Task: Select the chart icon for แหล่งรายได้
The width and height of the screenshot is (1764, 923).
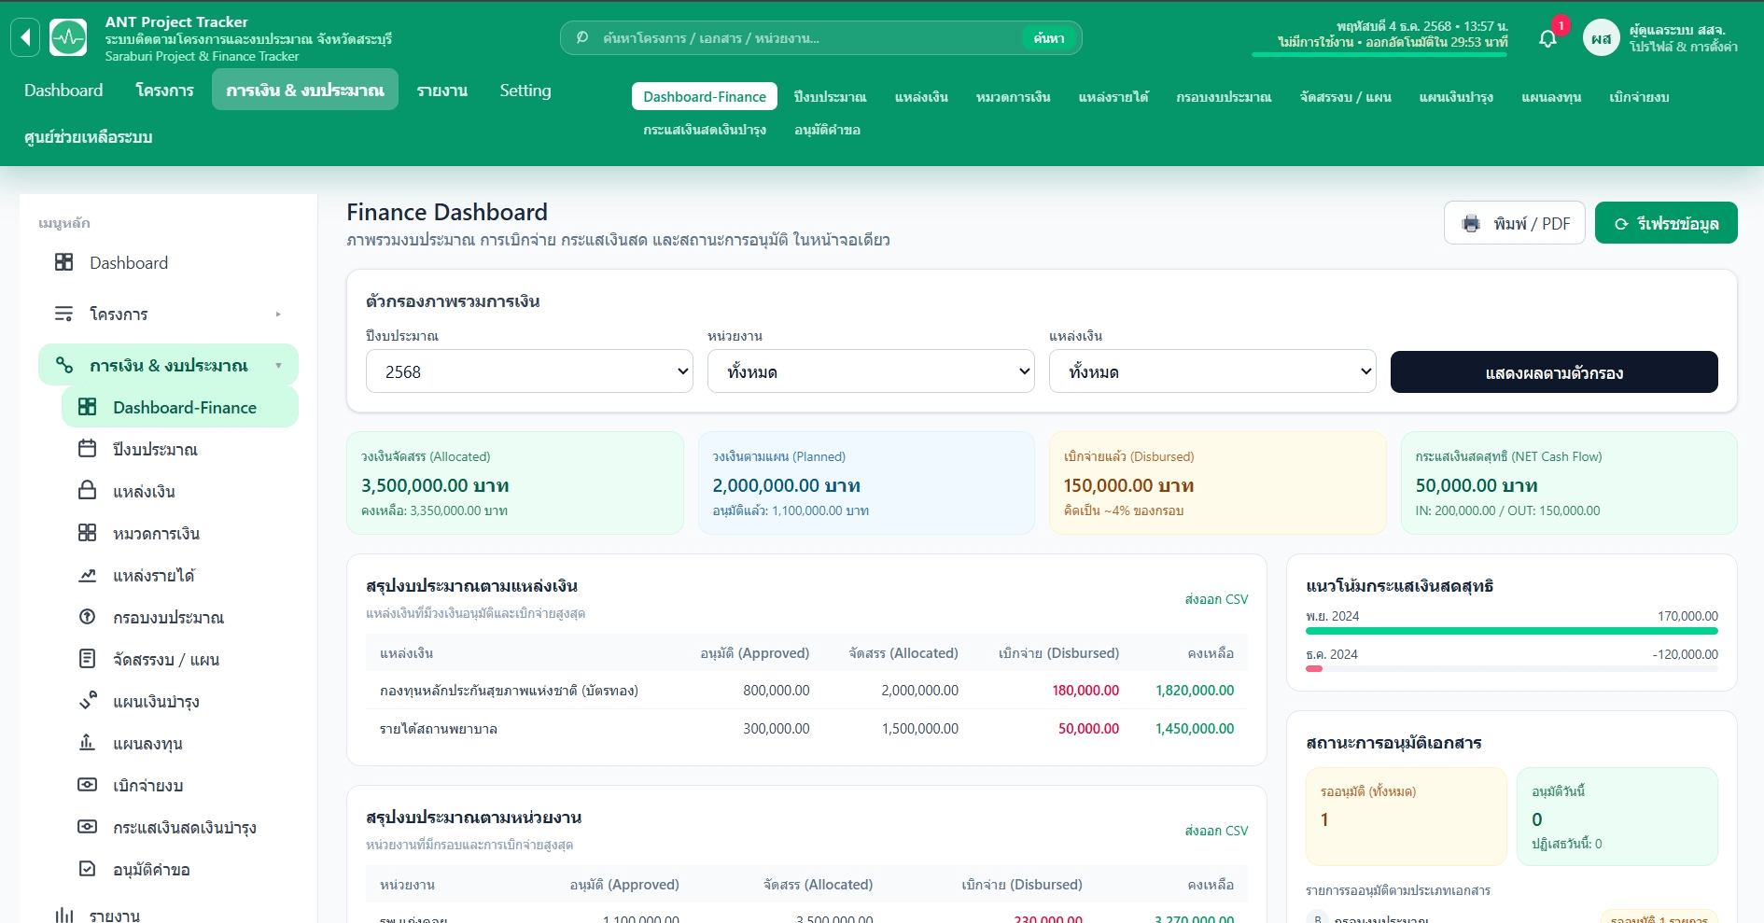Action: click(87, 575)
